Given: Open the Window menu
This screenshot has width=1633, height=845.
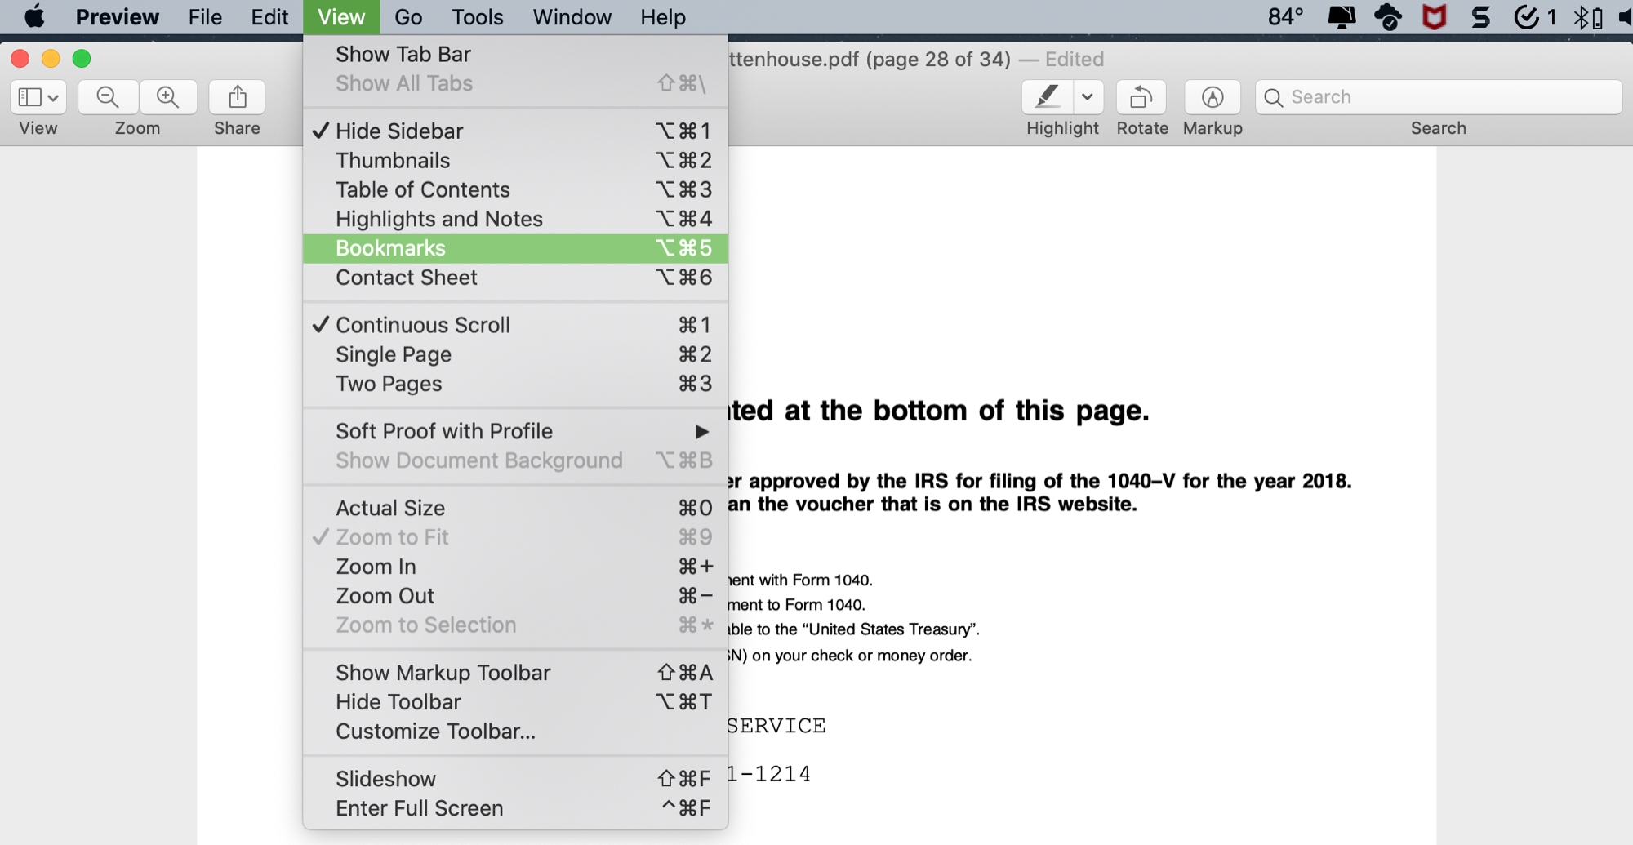Looking at the screenshot, I should click(572, 17).
